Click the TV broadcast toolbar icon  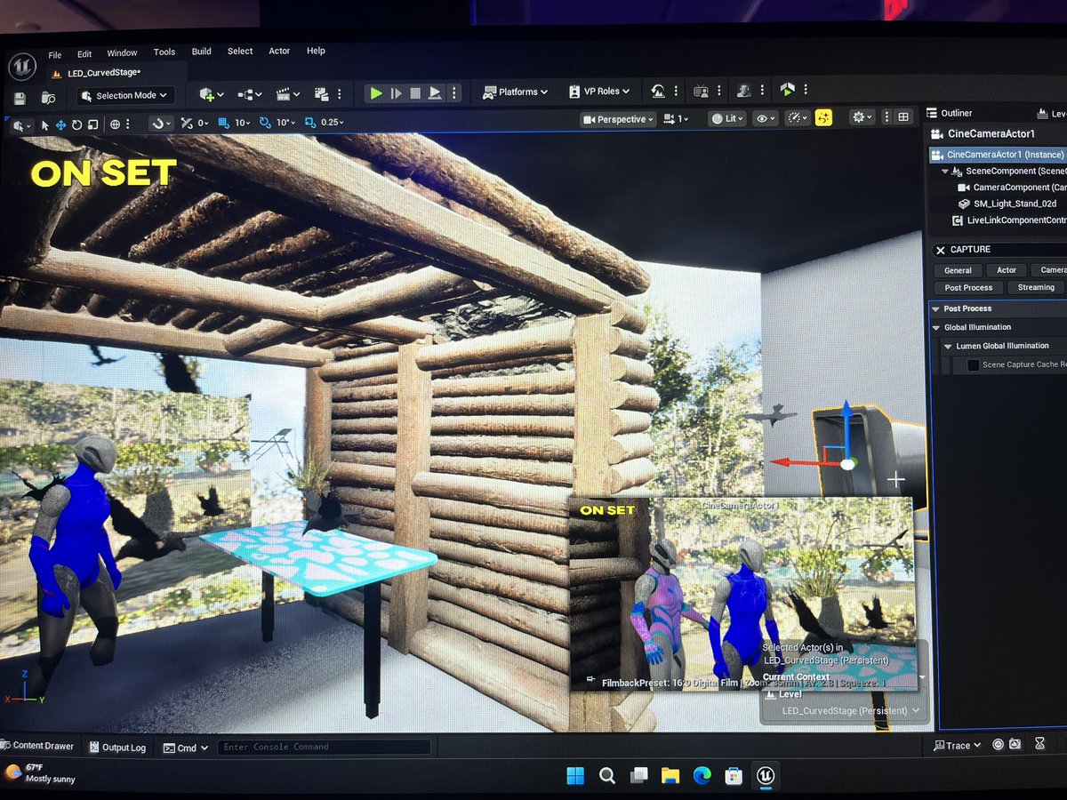point(701,91)
